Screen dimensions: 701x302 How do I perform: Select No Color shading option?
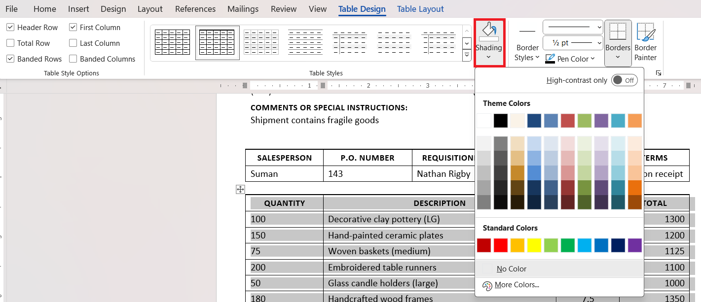coord(559,268)
